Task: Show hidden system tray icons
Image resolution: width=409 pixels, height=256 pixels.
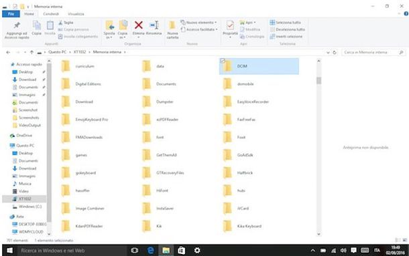Action: (312, 251)
